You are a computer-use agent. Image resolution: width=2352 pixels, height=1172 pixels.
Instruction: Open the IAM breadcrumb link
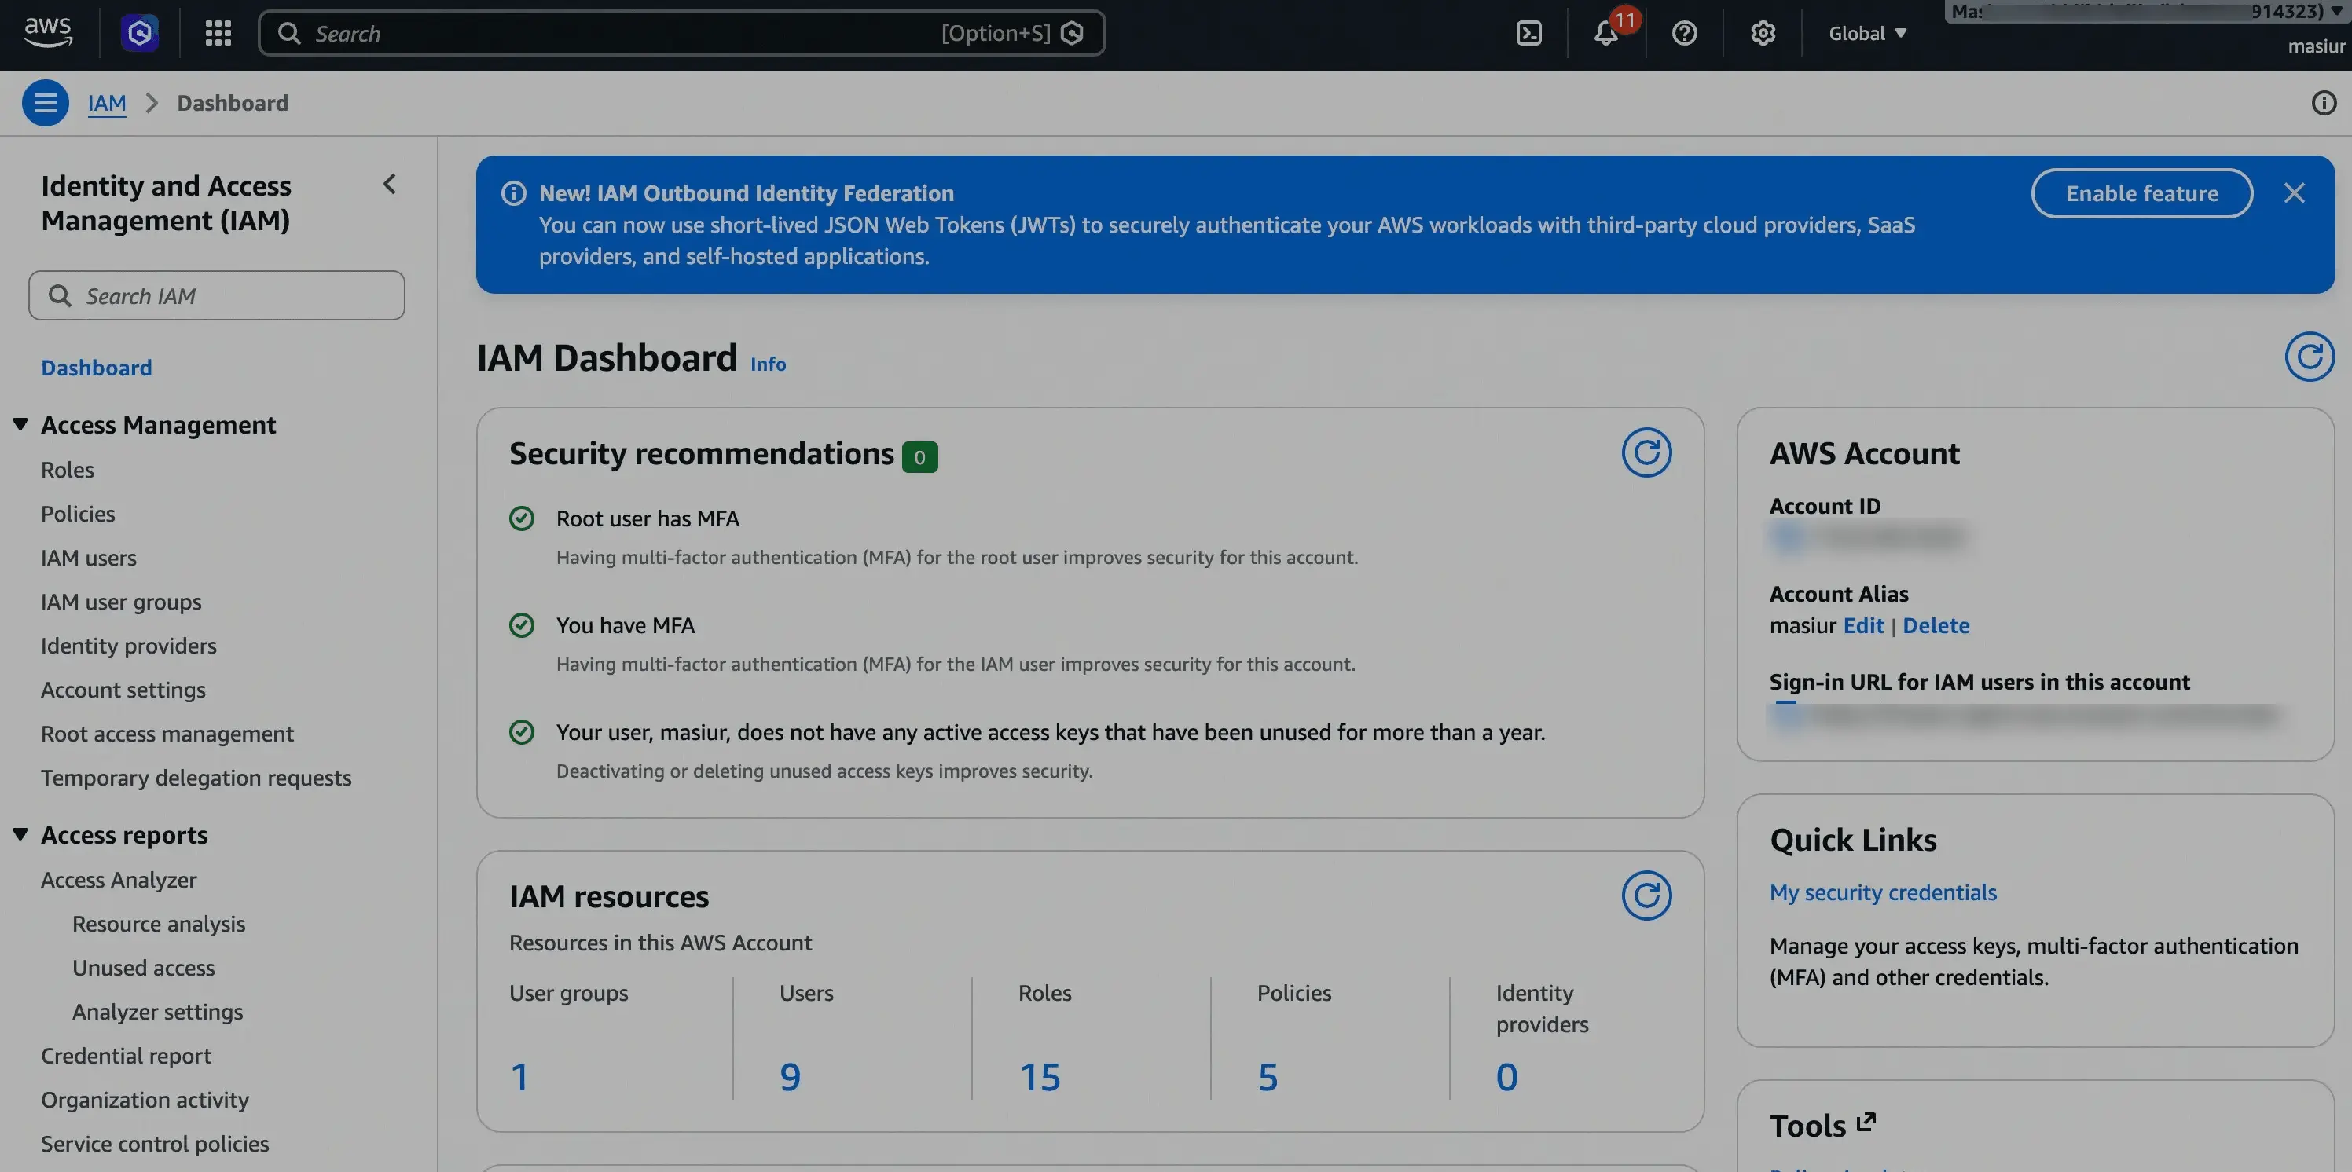(x=107, y=102)
